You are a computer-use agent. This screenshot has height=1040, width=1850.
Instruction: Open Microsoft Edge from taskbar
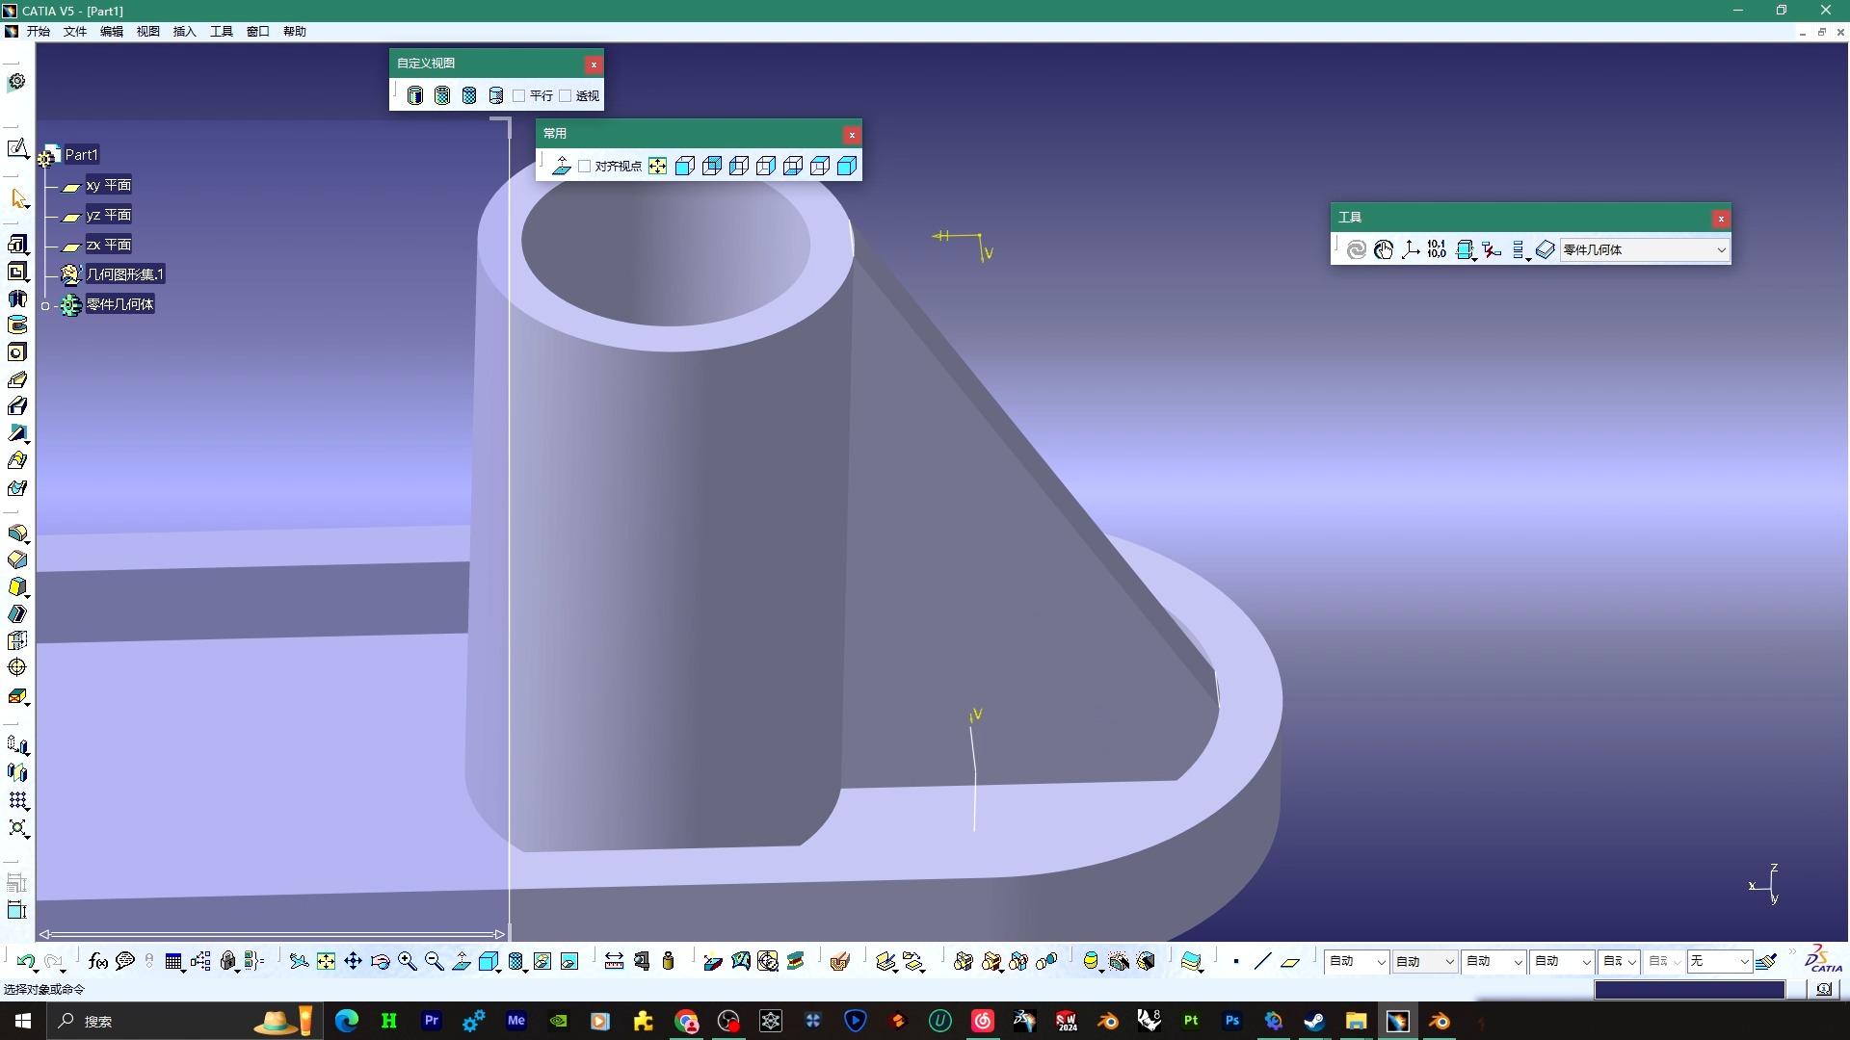pyautogui.click(x=346, y=1021)
